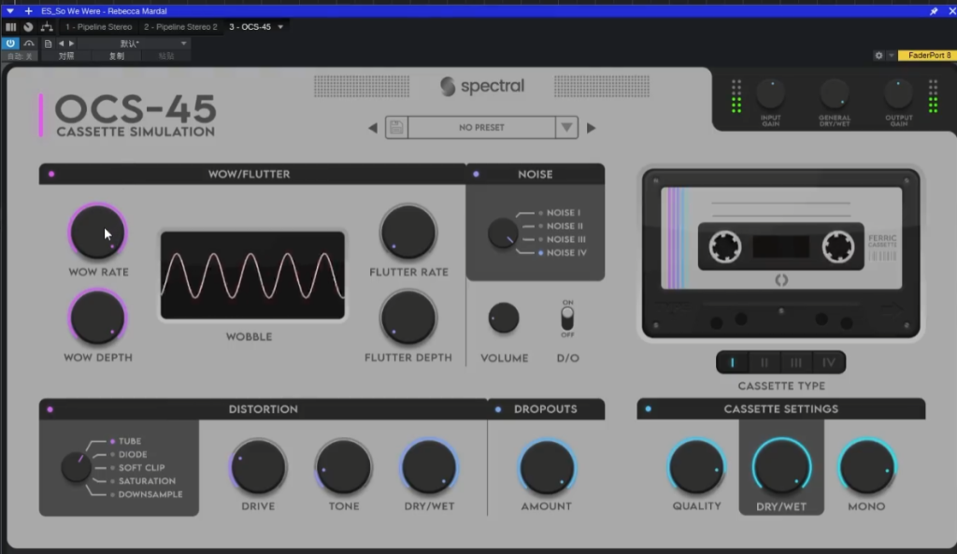Go to previous preset with left arrow
The image size is (957, 554).
(373, 128)
